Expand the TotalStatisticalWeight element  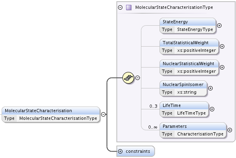pos(222,46)
